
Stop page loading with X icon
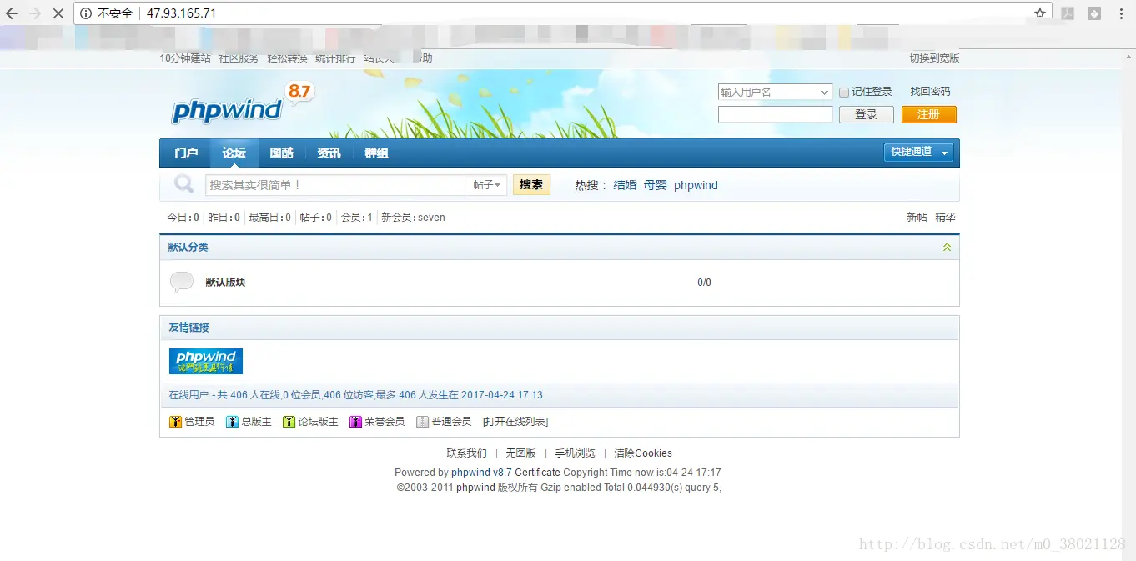58,13
